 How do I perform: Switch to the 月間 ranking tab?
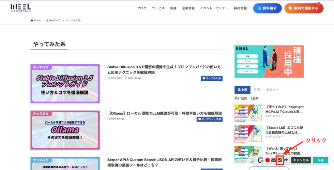point(257,90)
